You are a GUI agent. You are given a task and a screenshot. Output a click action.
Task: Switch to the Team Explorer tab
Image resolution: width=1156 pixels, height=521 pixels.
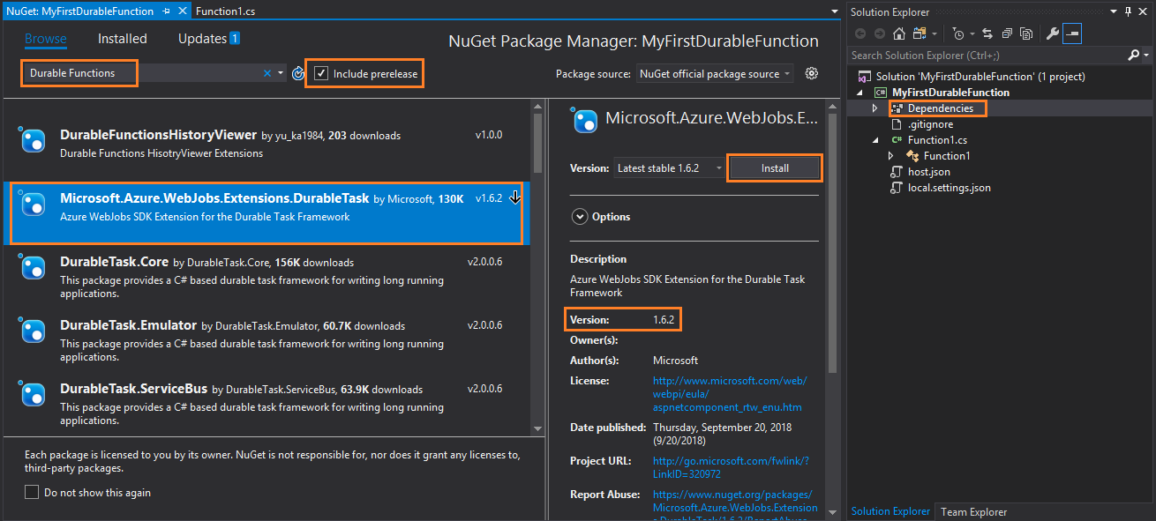click(x=973, y=511)
